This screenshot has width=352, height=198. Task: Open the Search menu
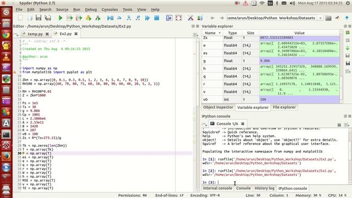[x=45, y=9]
